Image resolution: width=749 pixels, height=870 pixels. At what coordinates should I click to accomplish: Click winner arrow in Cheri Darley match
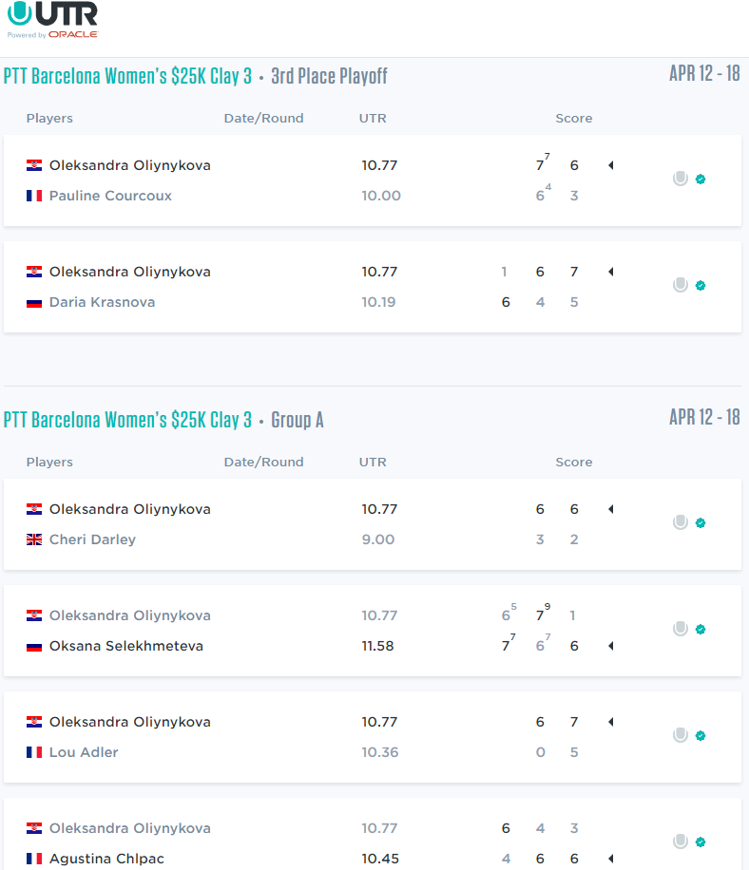(x=611, y=509)
